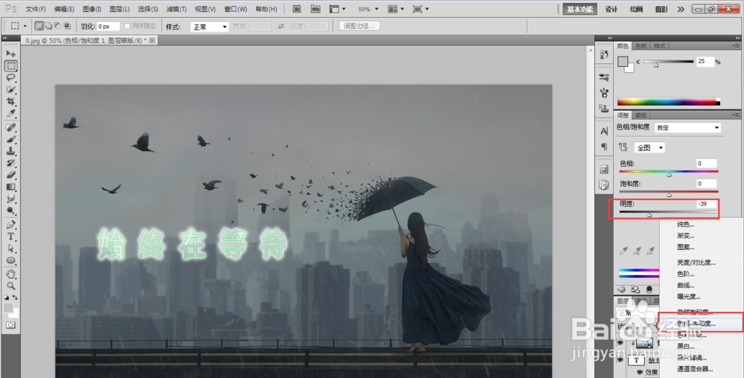Click the 饱和度 saturation slider handle
The width and height of the screenshot is (744, 378).
pos(669,195)
